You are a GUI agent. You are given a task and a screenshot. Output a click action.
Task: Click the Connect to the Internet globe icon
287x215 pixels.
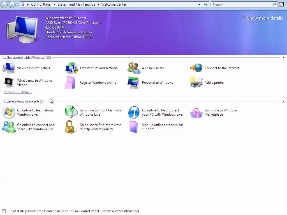196,68
